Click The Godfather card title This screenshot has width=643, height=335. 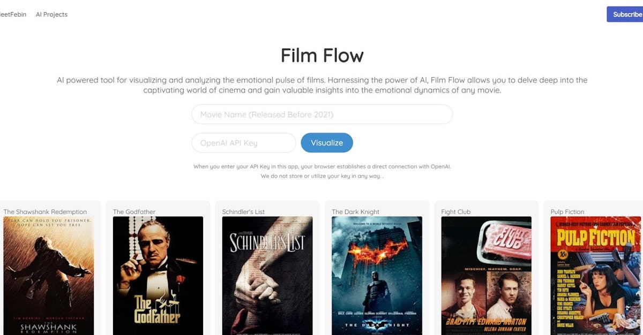134,212
